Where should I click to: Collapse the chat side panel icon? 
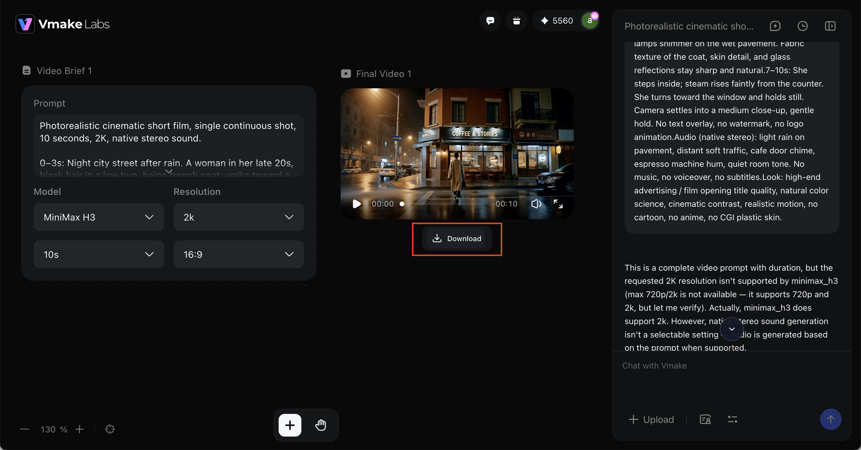[830, 26]
